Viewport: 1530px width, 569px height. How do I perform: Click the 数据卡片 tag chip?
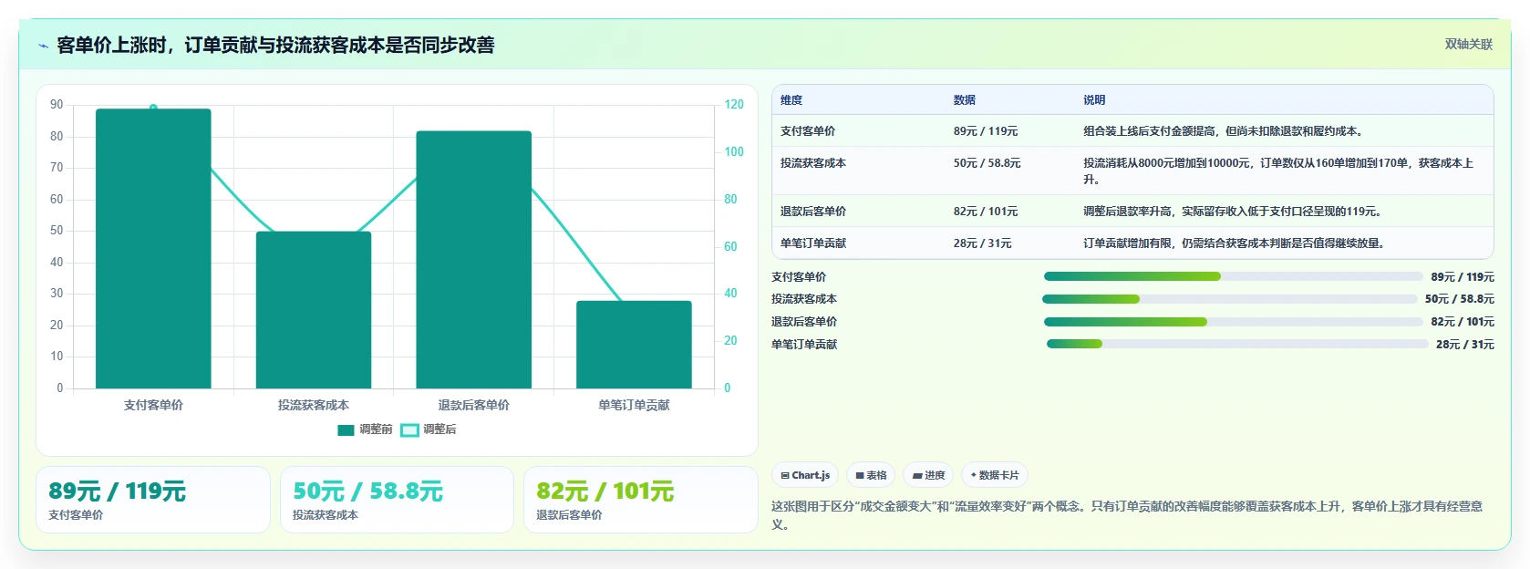coord(995,475)
